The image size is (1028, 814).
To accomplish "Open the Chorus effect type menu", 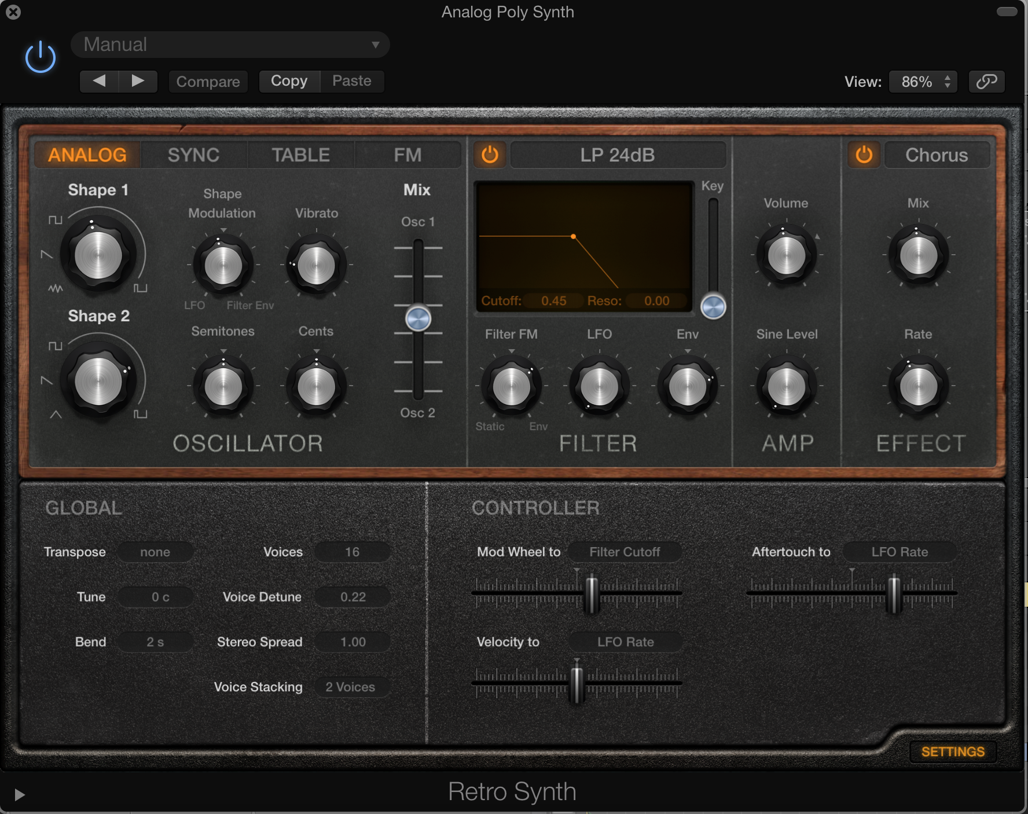I will pos(937,155).
